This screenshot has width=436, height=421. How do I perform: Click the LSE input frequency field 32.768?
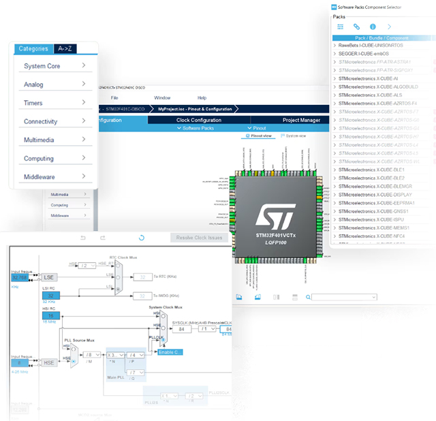point(20,277)
